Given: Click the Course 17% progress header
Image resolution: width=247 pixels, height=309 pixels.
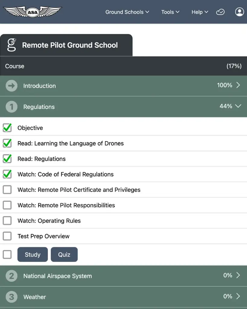Looking at the screenshot, I should (123, 66).
